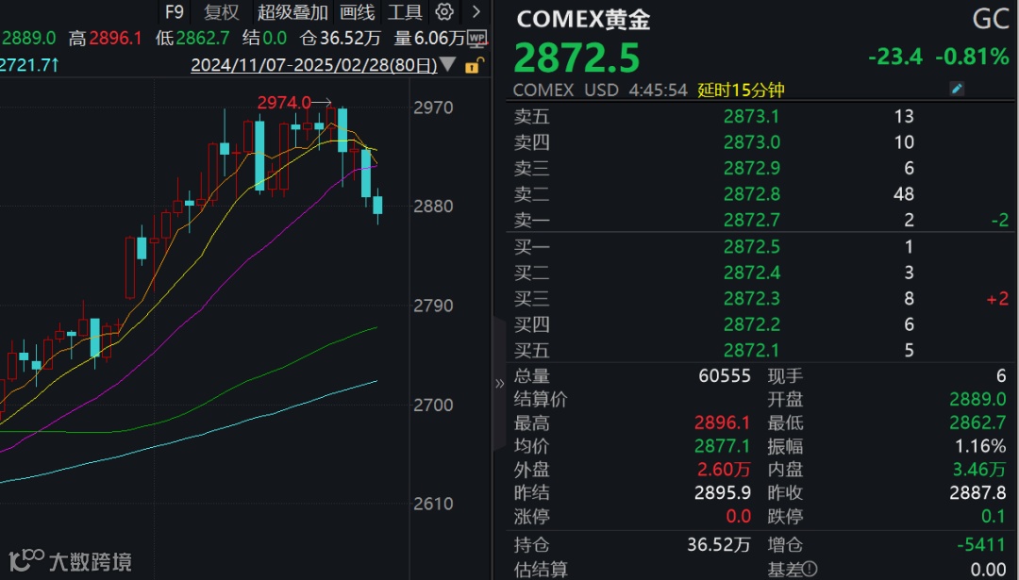Click the -23.4 price change value

point(895,58)
